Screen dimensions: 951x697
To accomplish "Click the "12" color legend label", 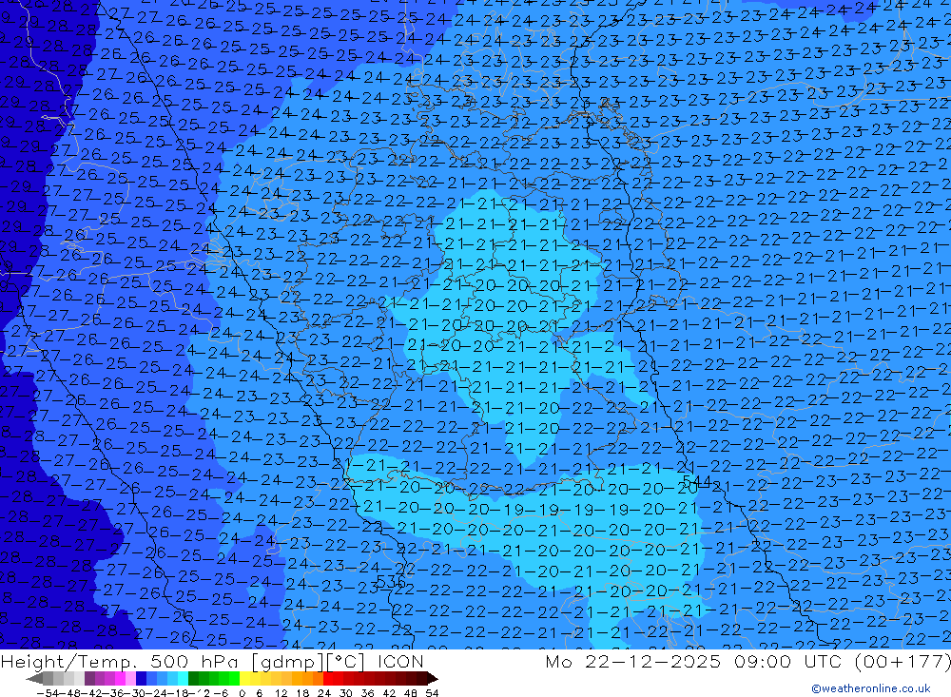I will tap(282, 693).
